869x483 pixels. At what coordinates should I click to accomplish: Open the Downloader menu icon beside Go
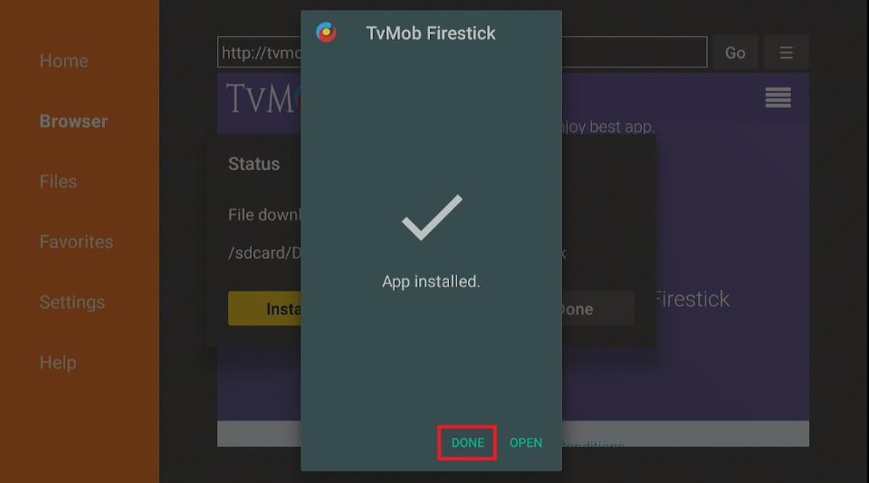[786, 52]
